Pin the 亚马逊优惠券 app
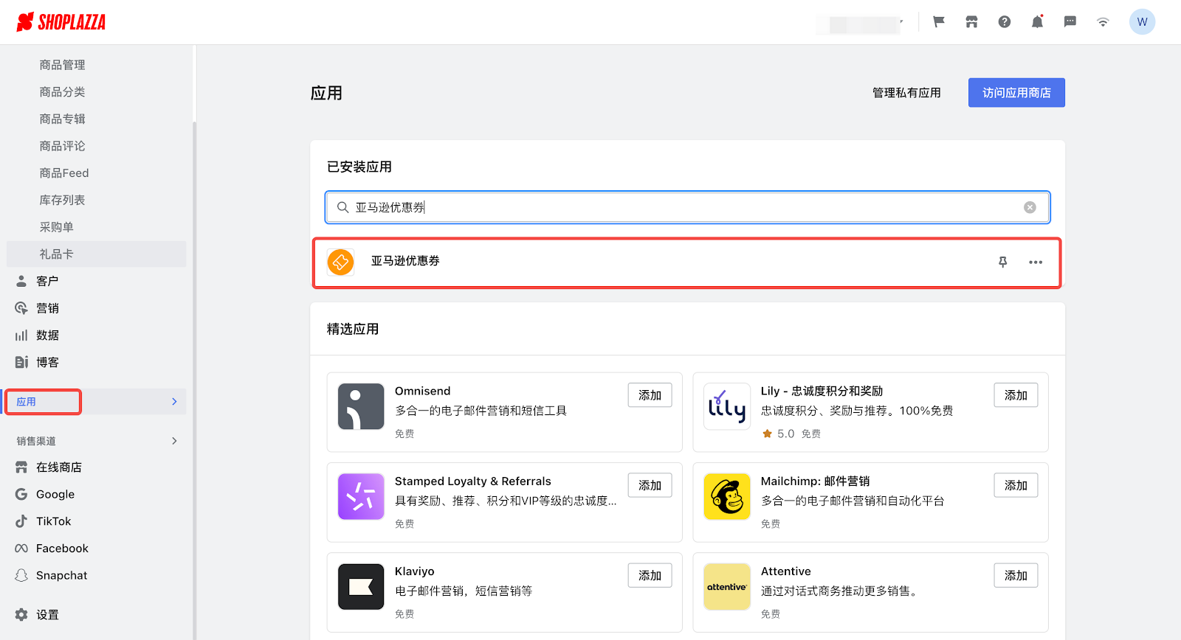The image size is (1181, 640). 1002,262
